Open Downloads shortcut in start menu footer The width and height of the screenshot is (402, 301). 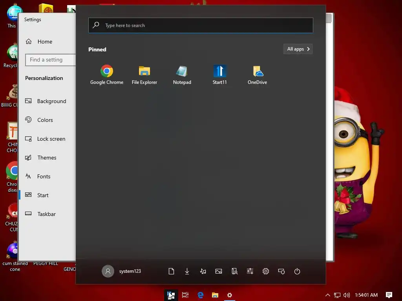187,271
